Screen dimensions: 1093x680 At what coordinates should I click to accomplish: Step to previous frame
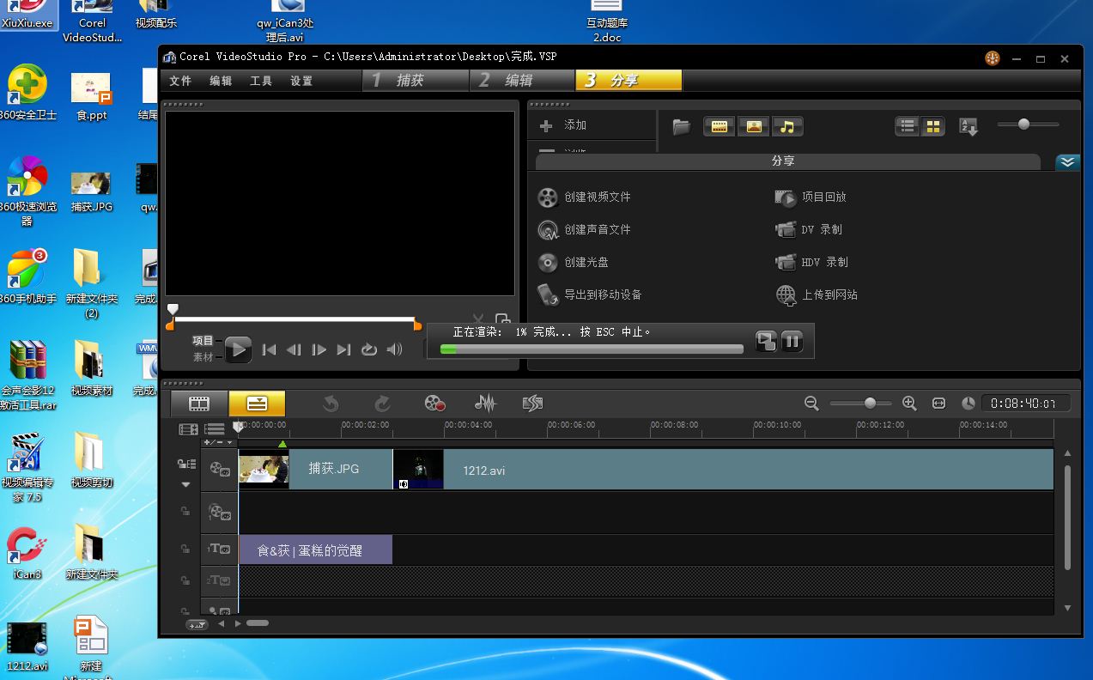[294, 349]
